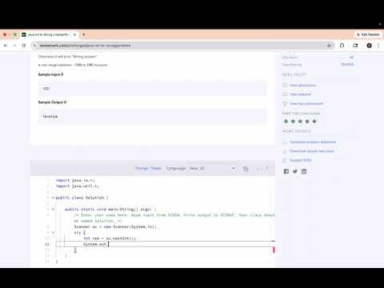Open the Suggest Edits link
The height and width of the screenshot is (288, 384).
300,160
